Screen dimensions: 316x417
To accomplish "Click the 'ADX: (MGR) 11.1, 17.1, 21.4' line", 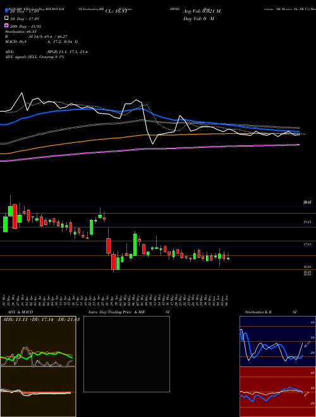I will (x=46, y=52).
